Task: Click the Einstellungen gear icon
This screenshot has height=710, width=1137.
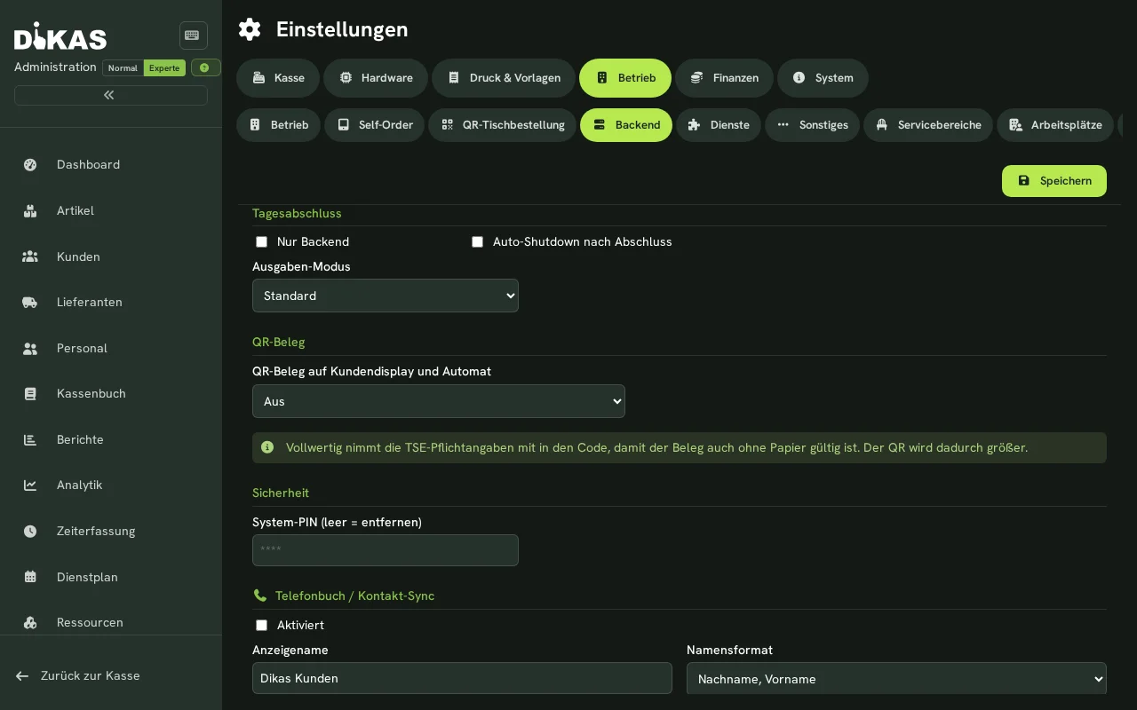Action: (250, 29)
